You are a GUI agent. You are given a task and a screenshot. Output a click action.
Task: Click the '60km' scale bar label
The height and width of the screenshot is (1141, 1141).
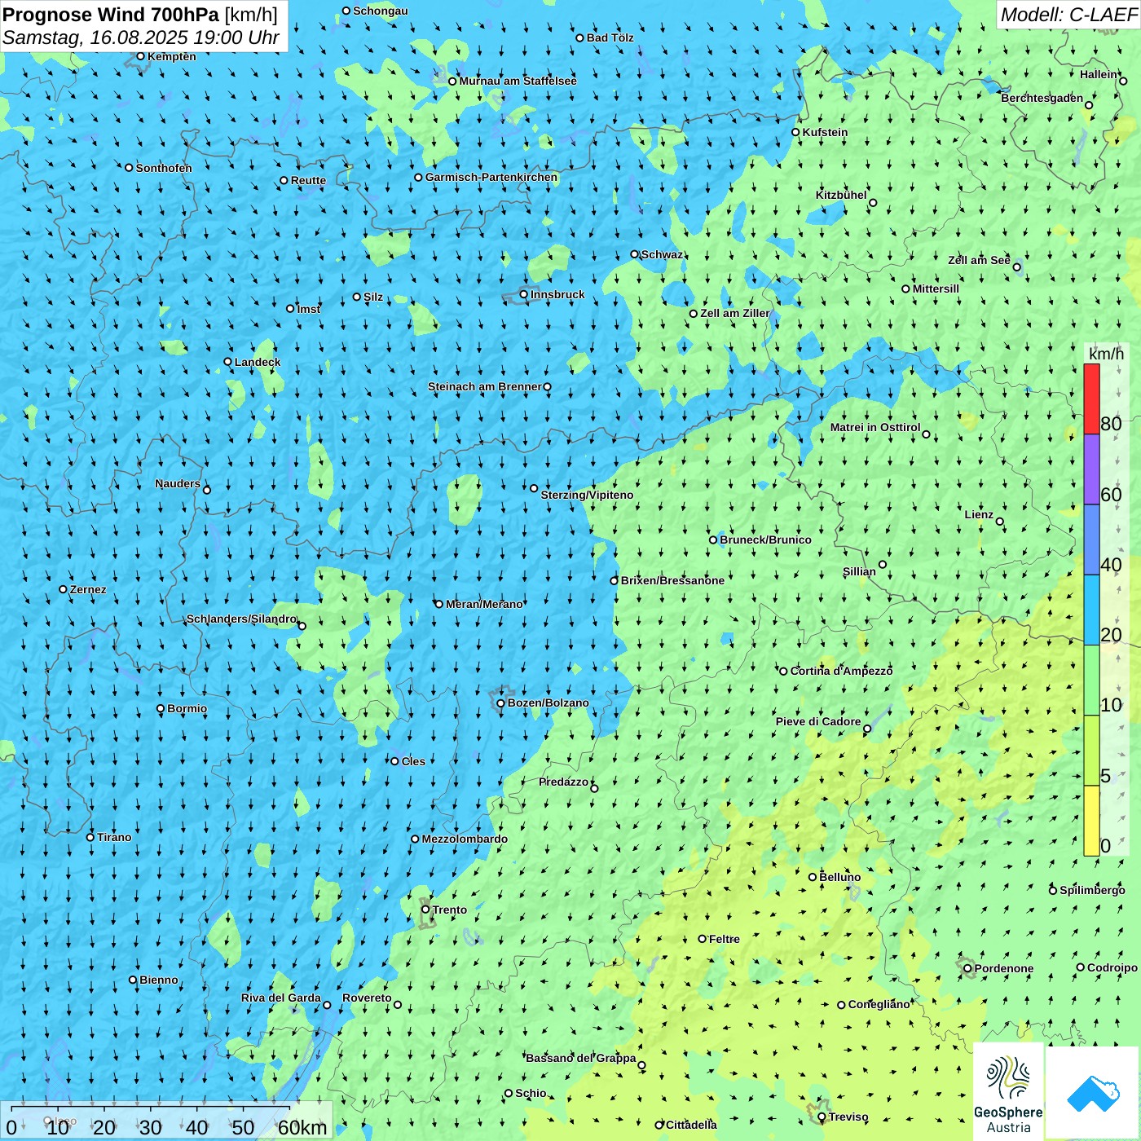[x=302, y=1127]
